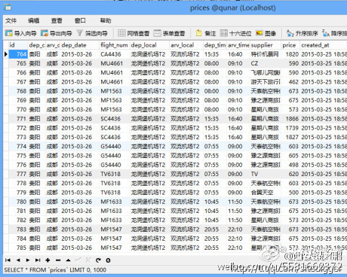Open the 查看 (View) menu
The image size is (347, 277).
57,20
